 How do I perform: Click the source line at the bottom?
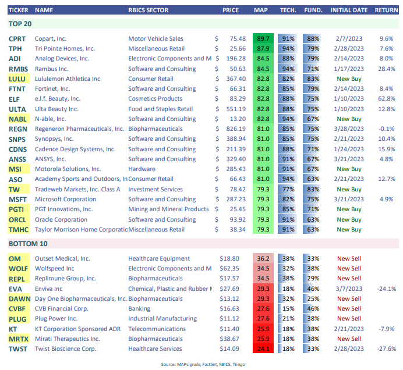coord(203,364)
